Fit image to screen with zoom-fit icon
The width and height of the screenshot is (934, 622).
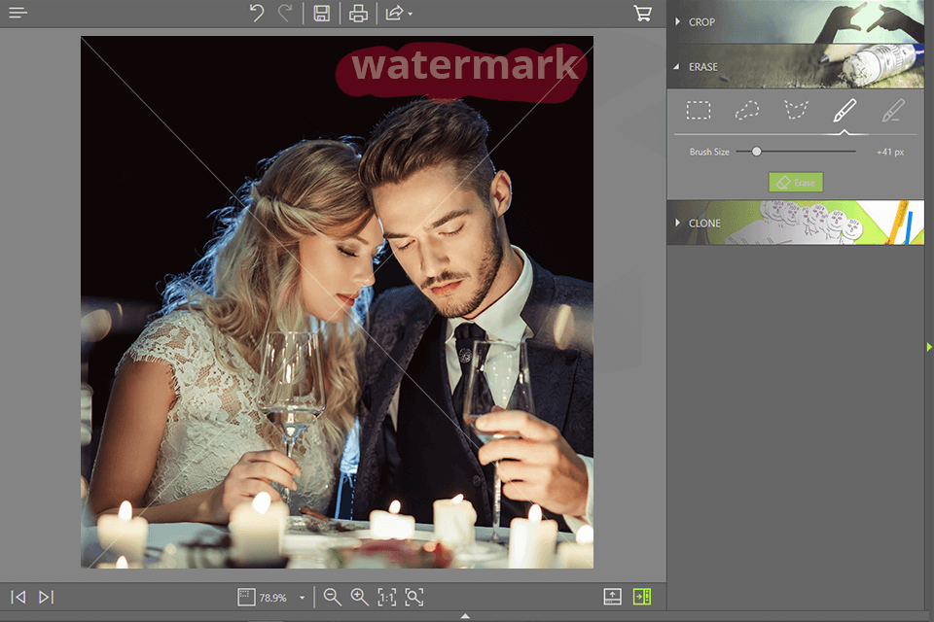pyautogui.click(x=412, y=598)
